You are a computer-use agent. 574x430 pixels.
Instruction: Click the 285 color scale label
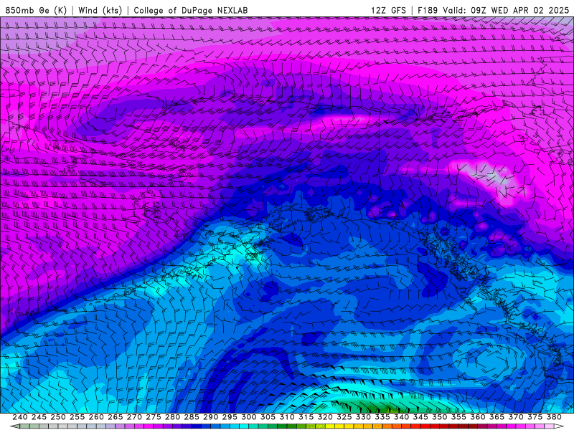pyautogui.click(x=192, y=417)
